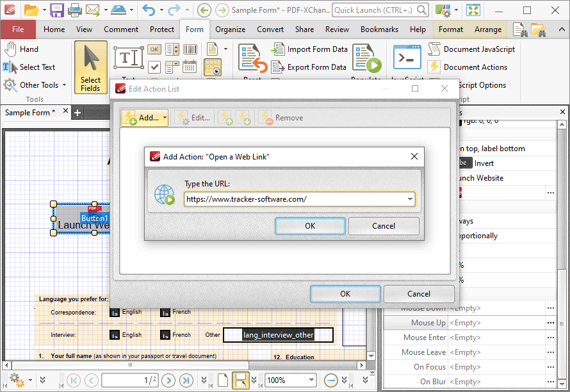
Task: Click the Save floppy disk icon
Action: [57, 10]
